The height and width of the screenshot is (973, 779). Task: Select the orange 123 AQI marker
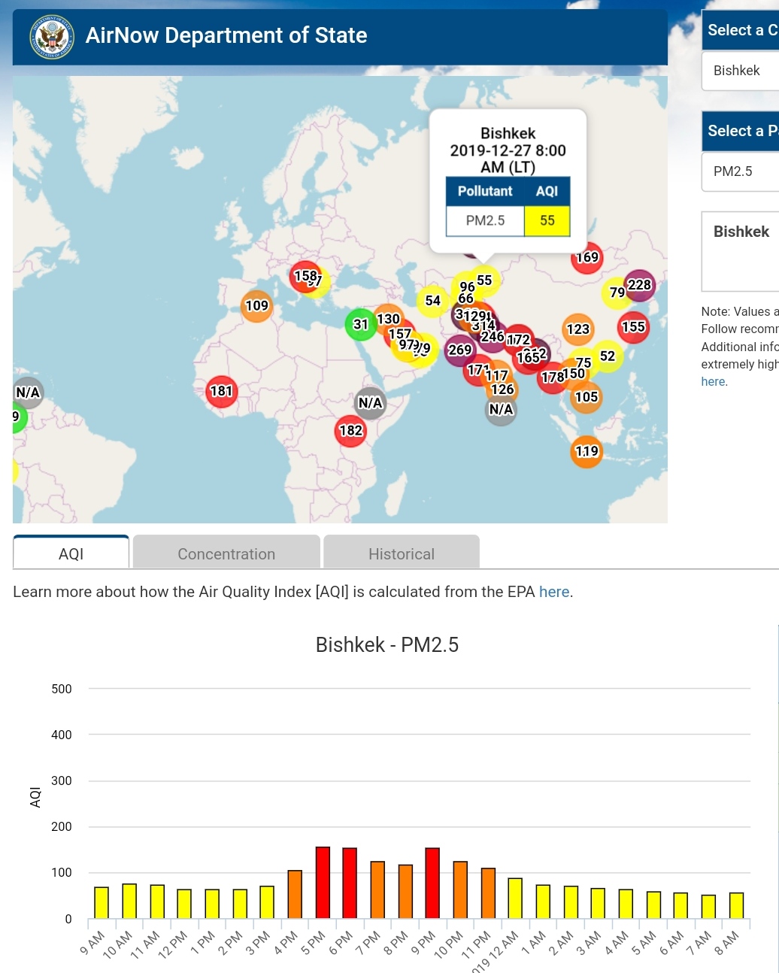click(577, 329)
